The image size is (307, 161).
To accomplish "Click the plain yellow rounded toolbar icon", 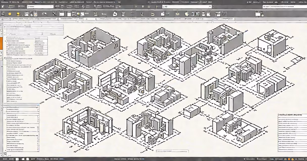I will pyautogui.click(x=10, y=14).
